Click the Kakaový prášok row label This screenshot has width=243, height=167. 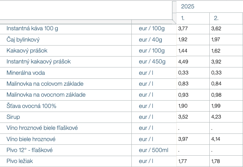[27, 50]
